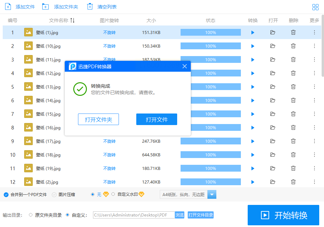Delete 壁纸 (13).jpg using trash icon

click(x=293, y=87)
